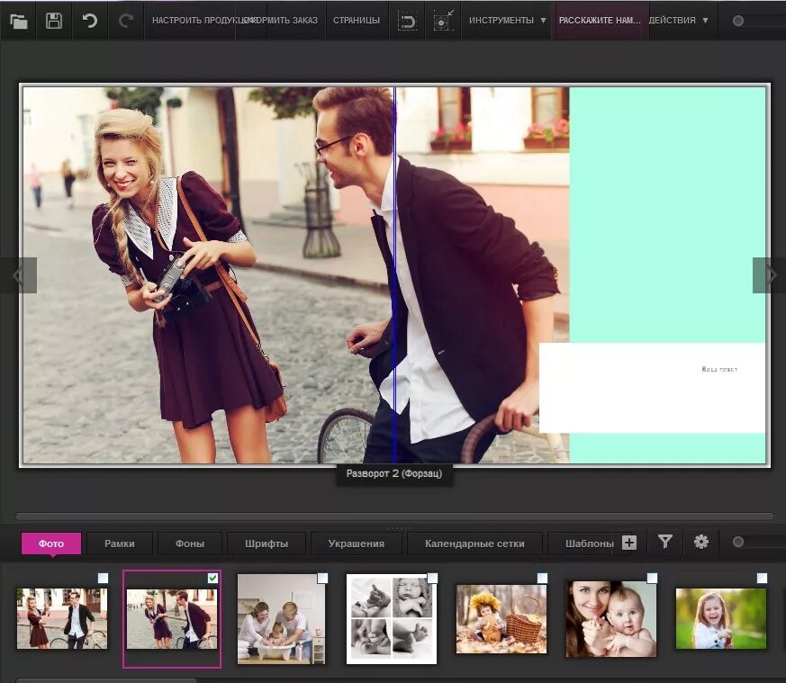
Task: Click the thumbnail size slider handle
Action: coord(738,542)
